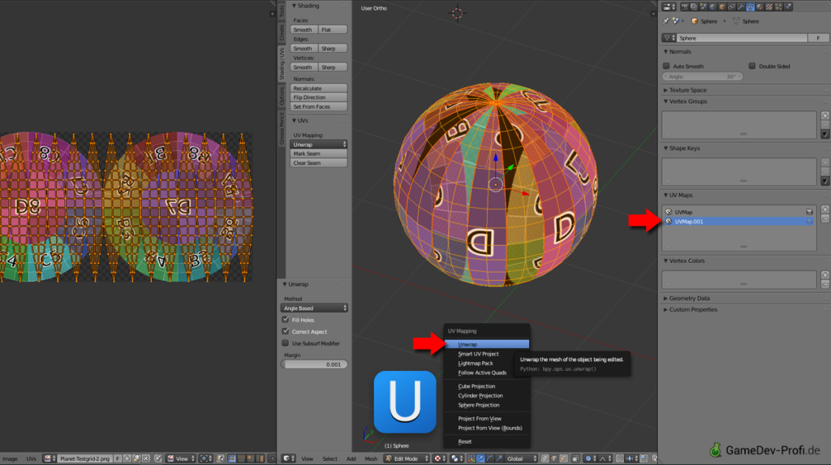Remove the UV map with the minus button

825,218
